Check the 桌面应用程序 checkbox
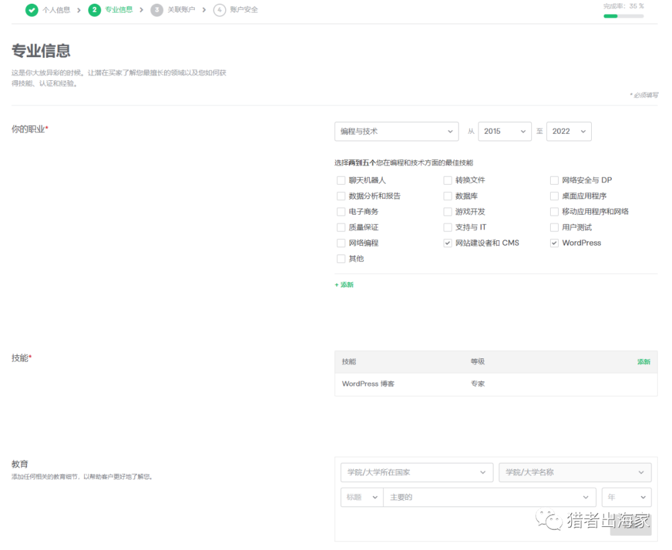 (x=554, y=197)
